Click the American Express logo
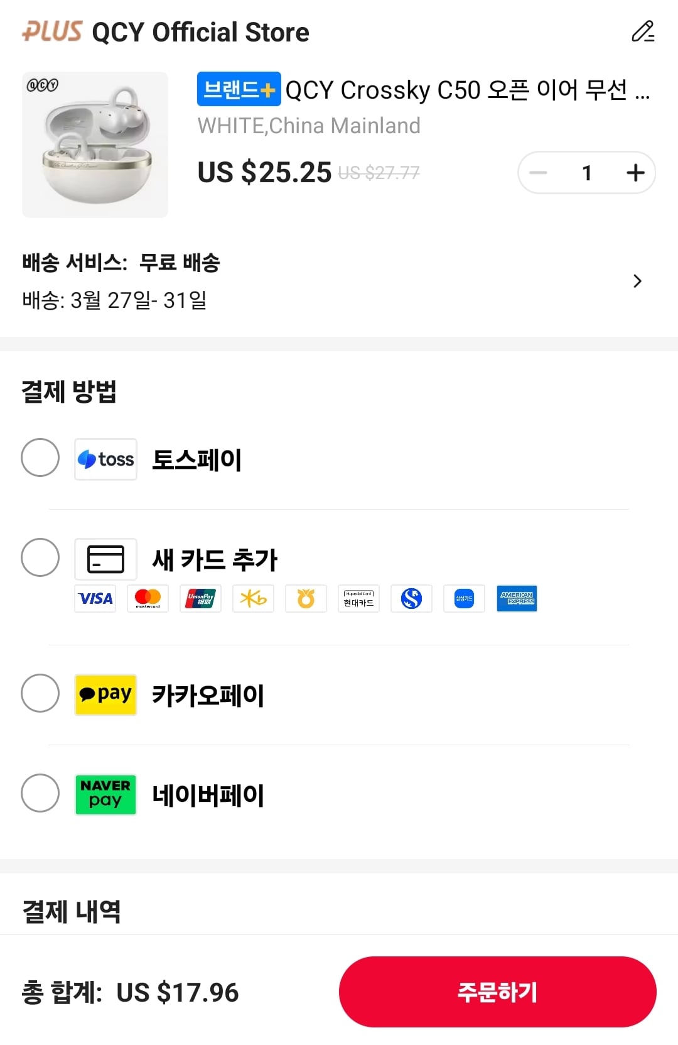678x1045 pixels. [x=517, y=598]
